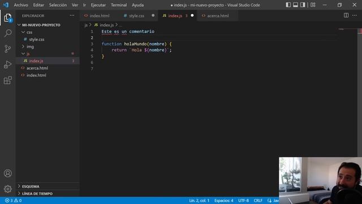Click the return keyword on line 4
Viewport: 362px width, 204px height.
coord(119,50)
